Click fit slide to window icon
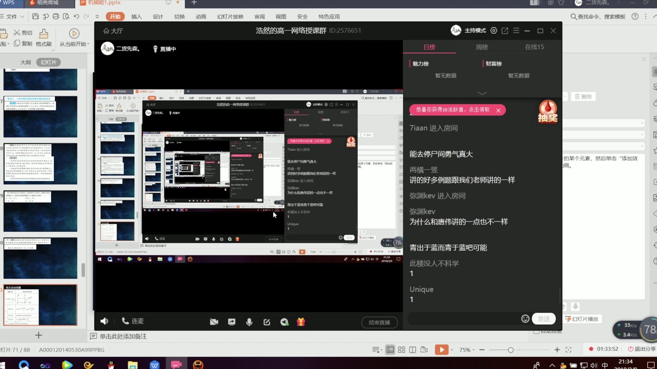The width and height of the screenshot is (657, 369). tap(568, 350)
